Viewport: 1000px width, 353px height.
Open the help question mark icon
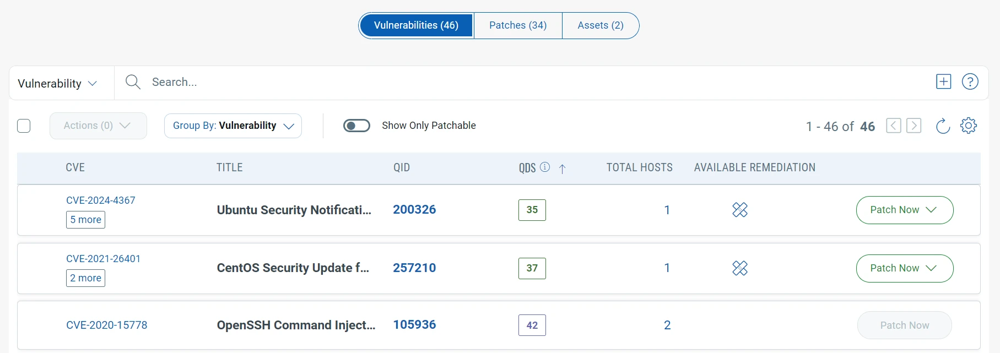coord(970,82)
